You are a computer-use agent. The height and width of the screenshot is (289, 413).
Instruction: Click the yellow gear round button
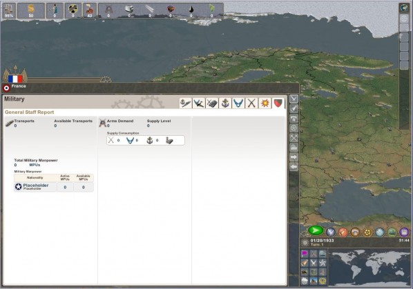point(367,232)
